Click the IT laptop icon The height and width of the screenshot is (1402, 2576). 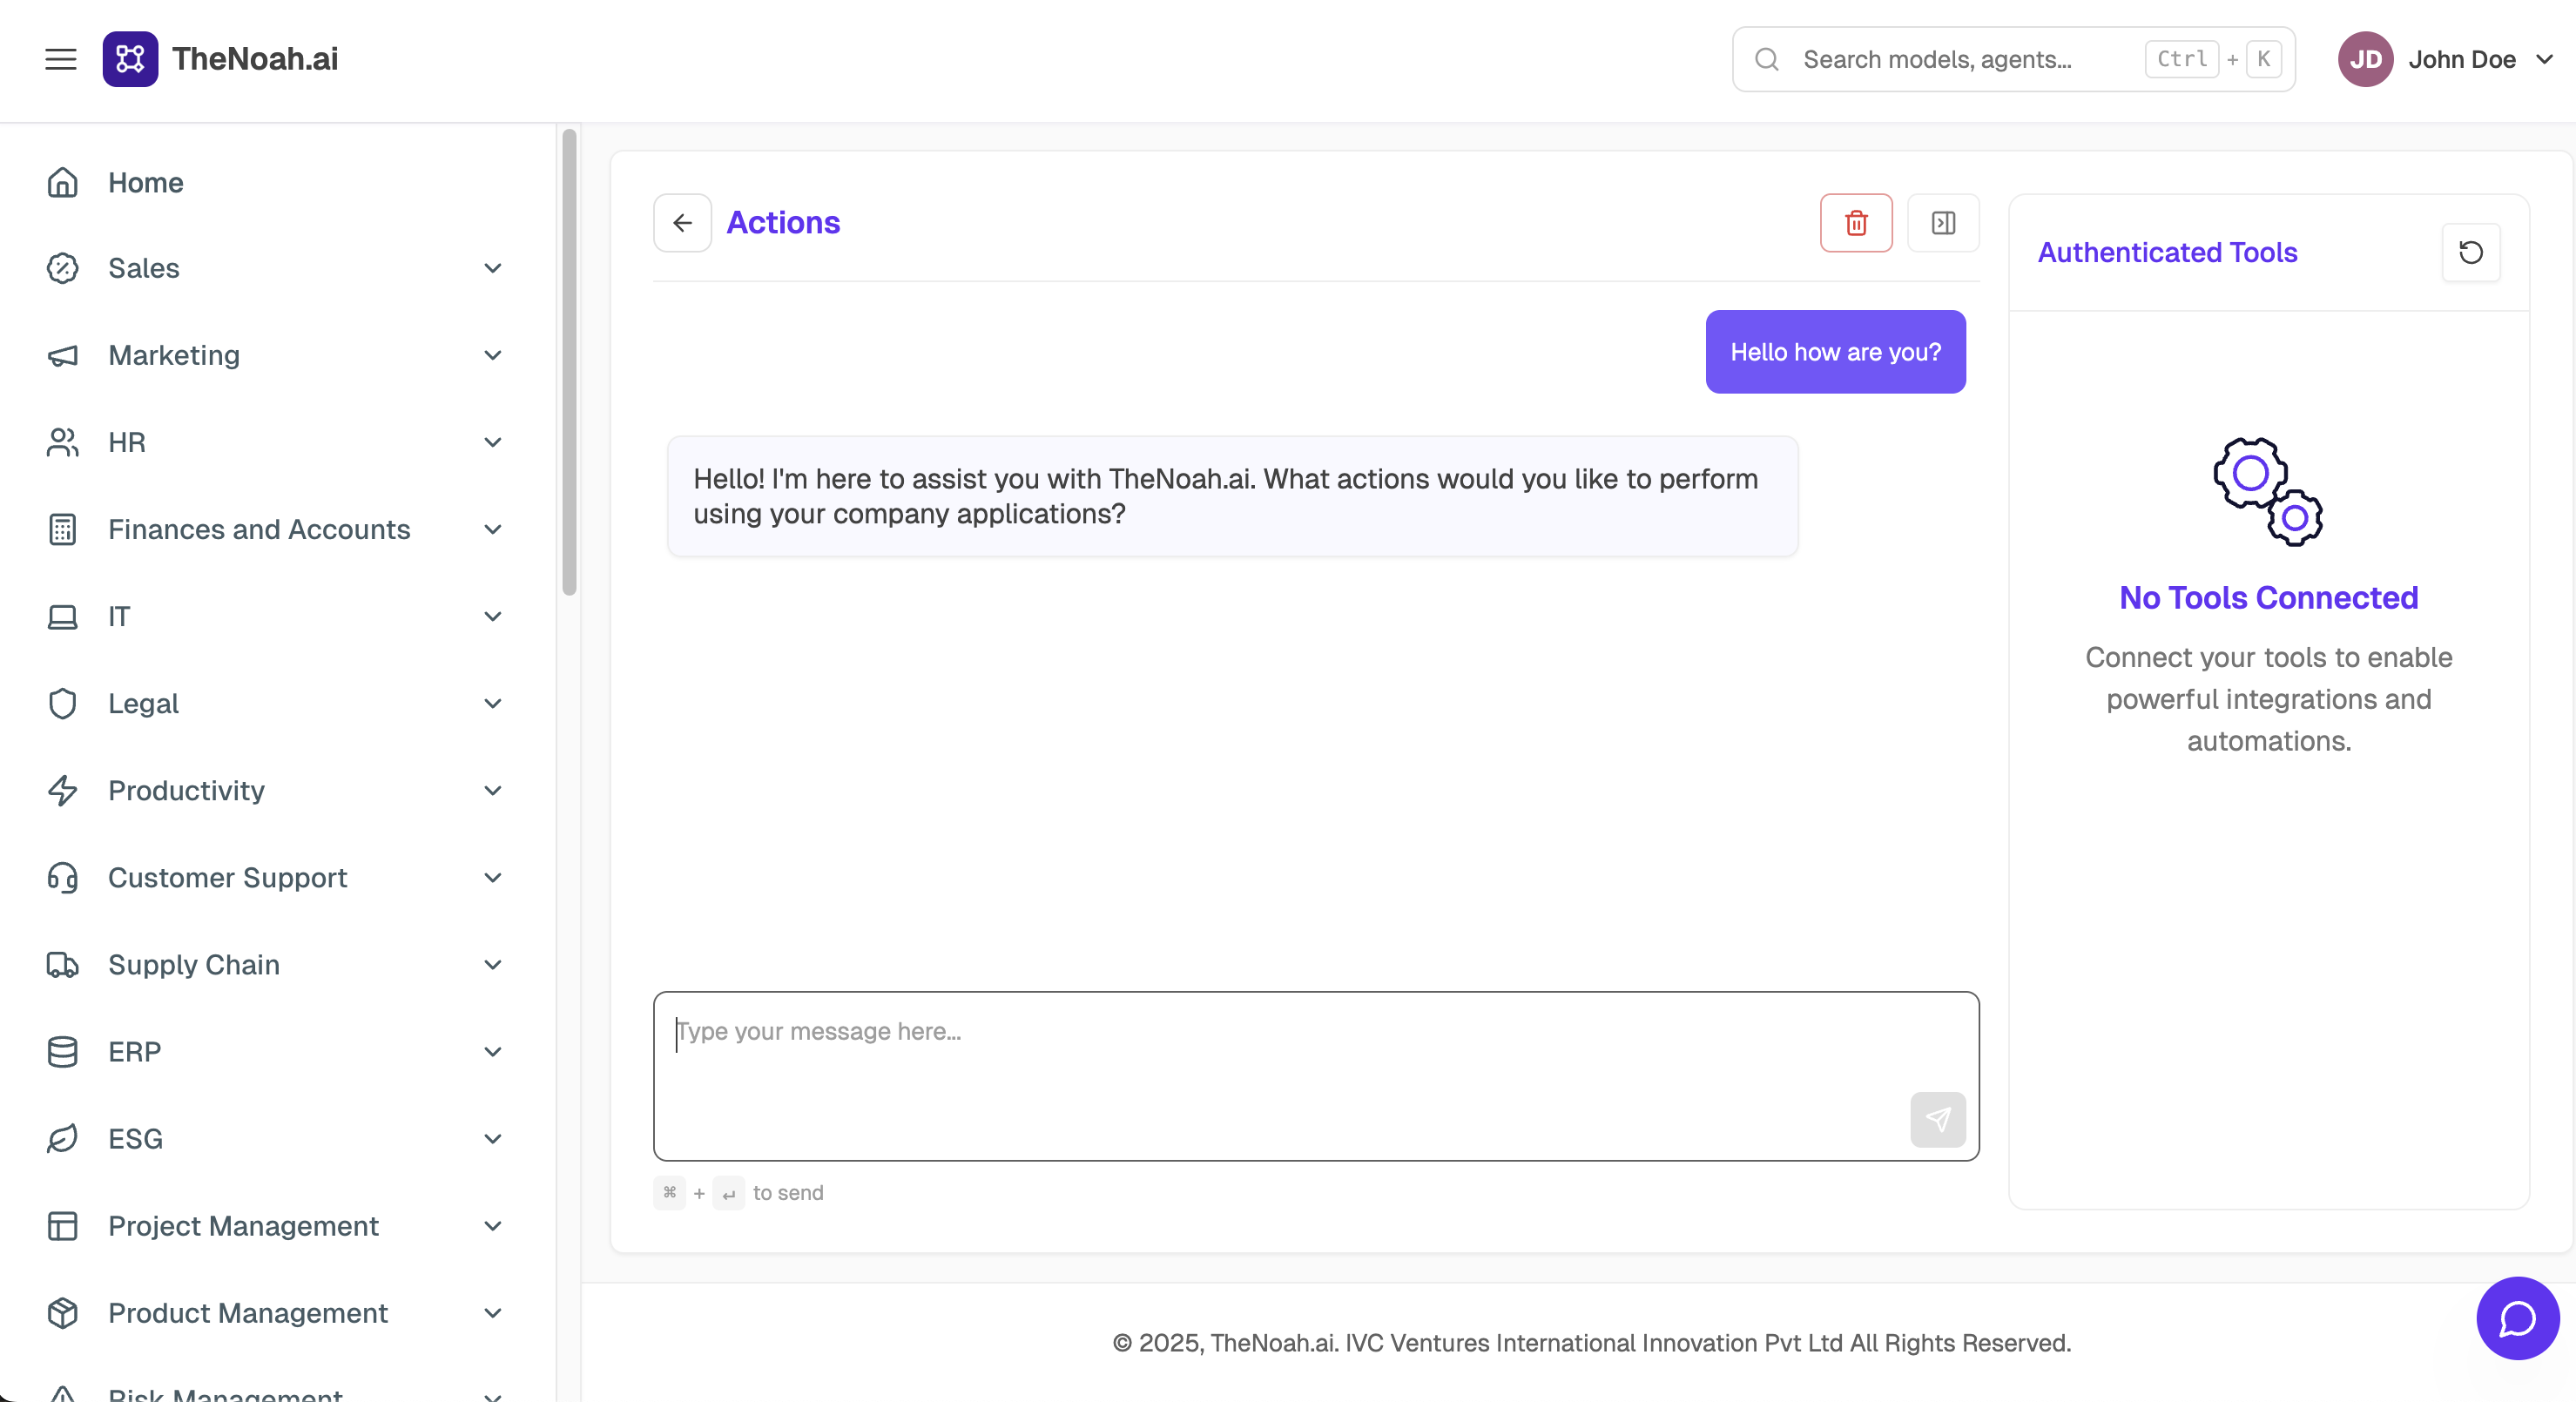pos(62,616)
